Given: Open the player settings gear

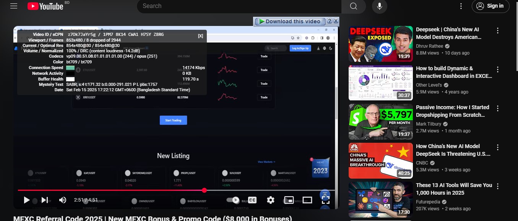Looking at the screenshot, I should 271,200.
